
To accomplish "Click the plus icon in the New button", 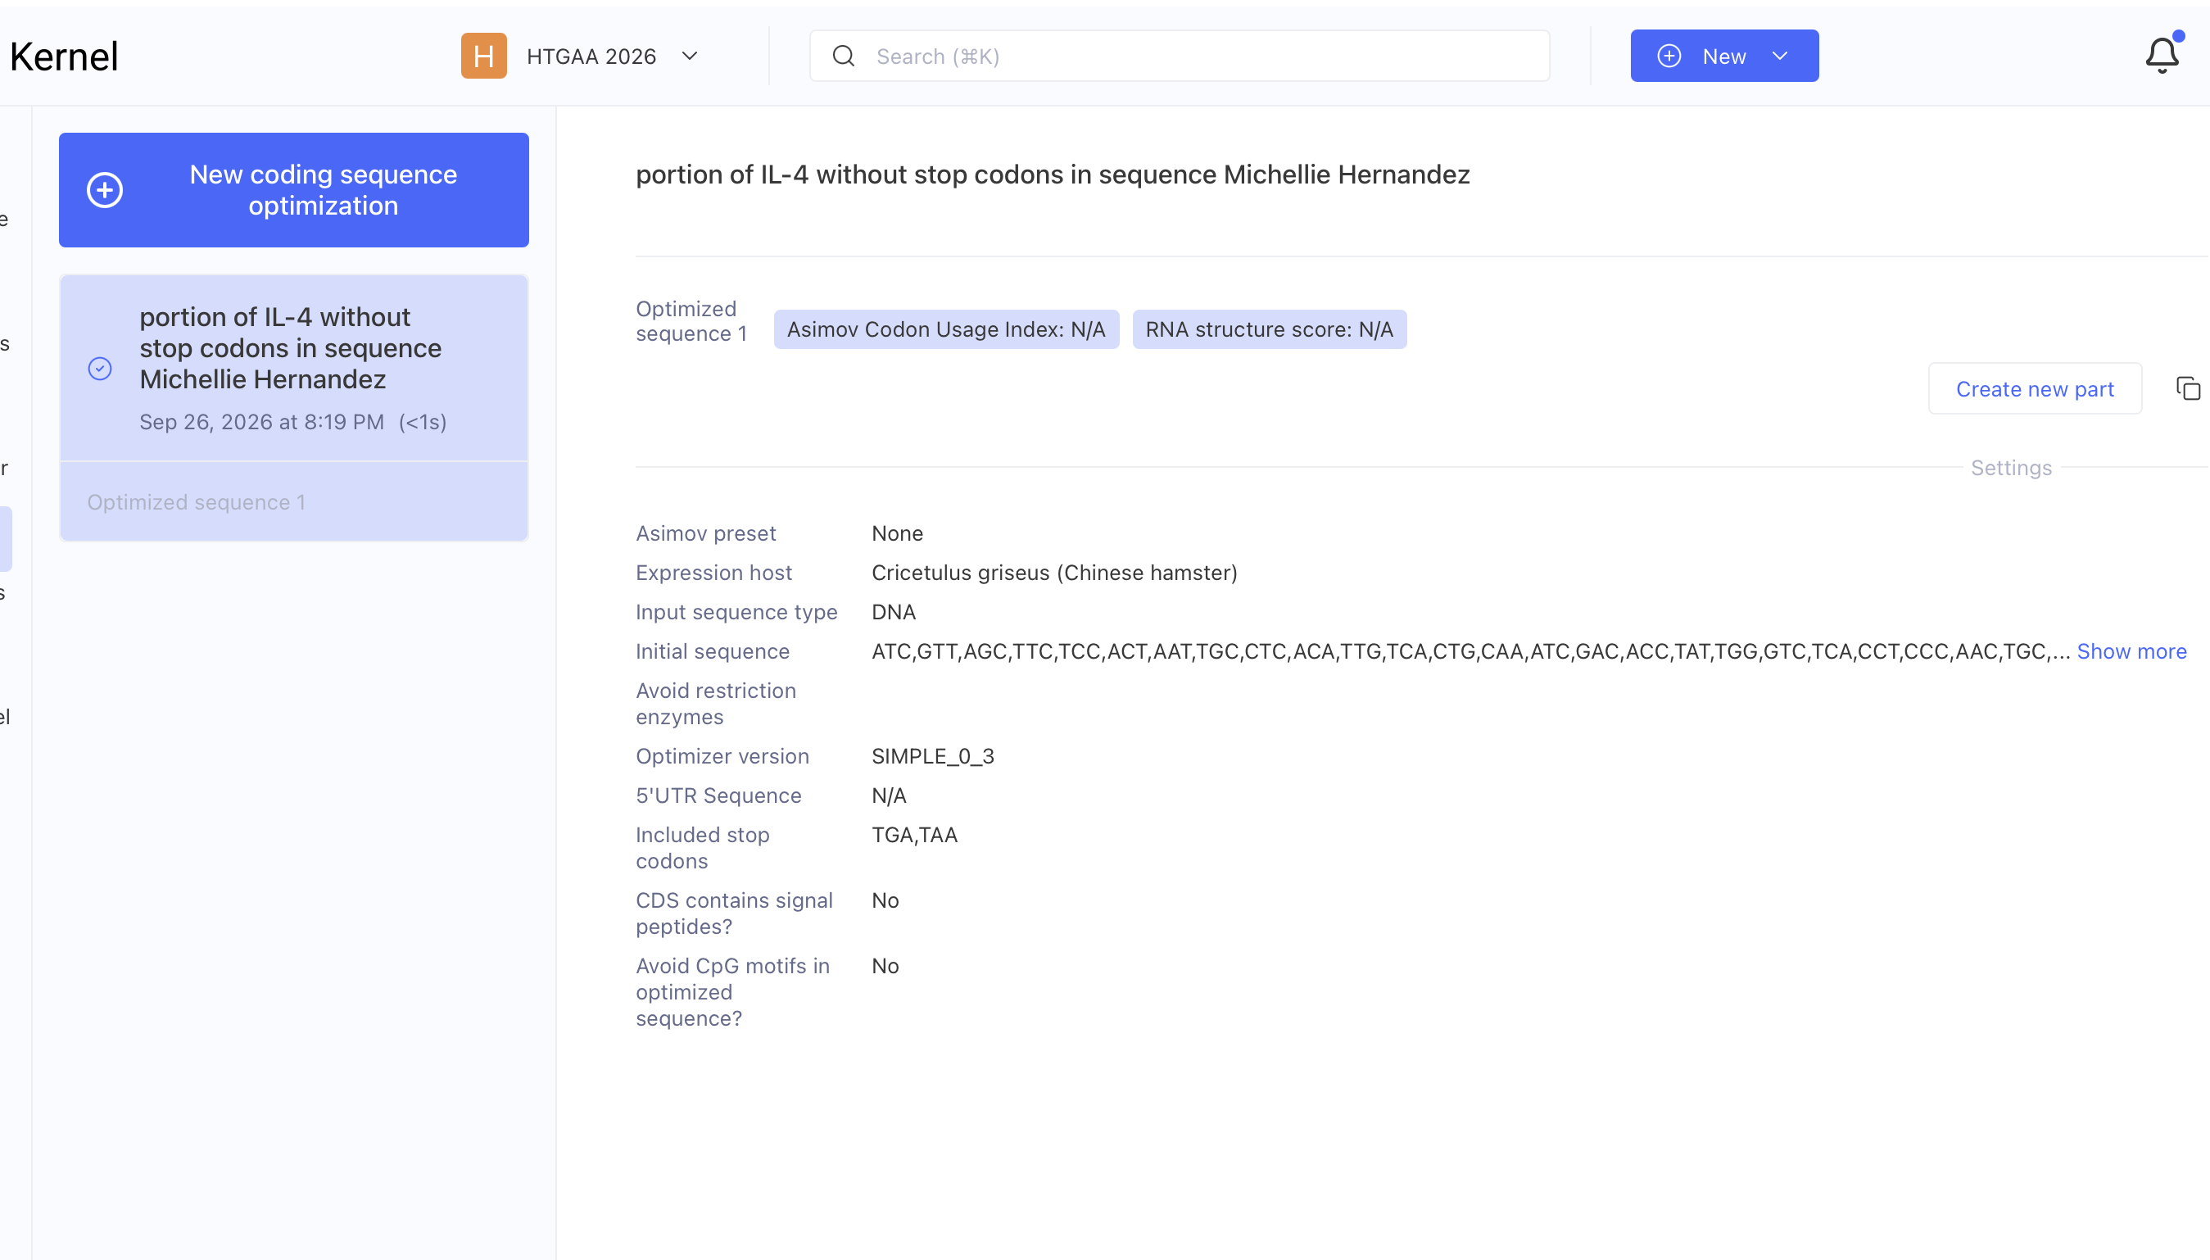I will click(1669, 57).
